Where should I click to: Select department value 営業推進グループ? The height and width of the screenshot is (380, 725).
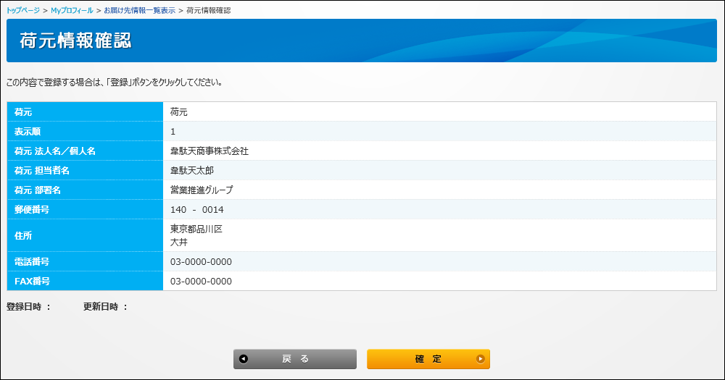202,190
